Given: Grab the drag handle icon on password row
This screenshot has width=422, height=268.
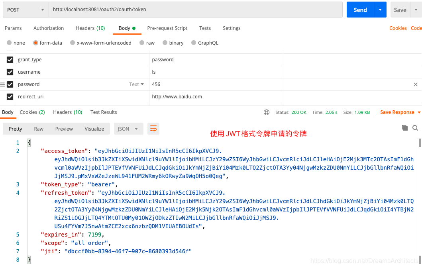Looking at the screenshot, I should pyautogui.click(x=2, y=84).
